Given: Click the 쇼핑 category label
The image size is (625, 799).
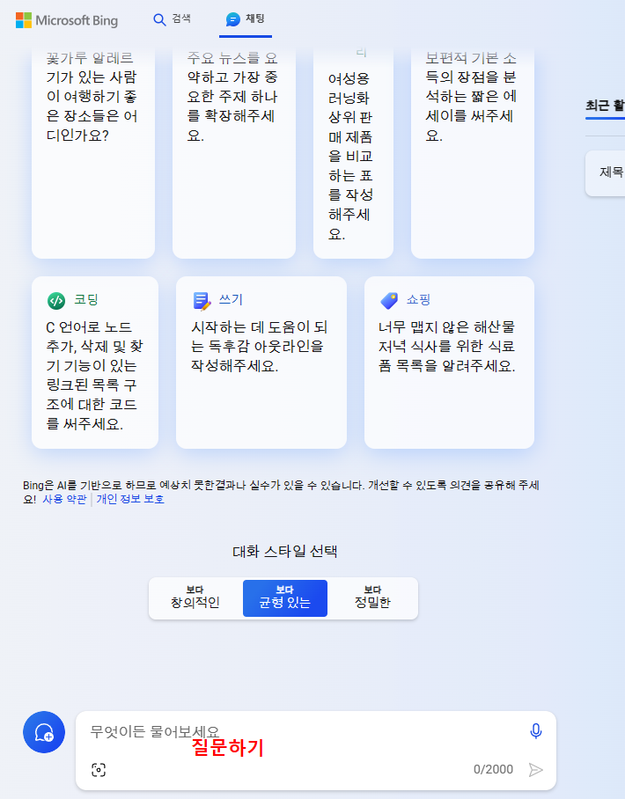Looking at the screenshot, I should pos(418,299).
